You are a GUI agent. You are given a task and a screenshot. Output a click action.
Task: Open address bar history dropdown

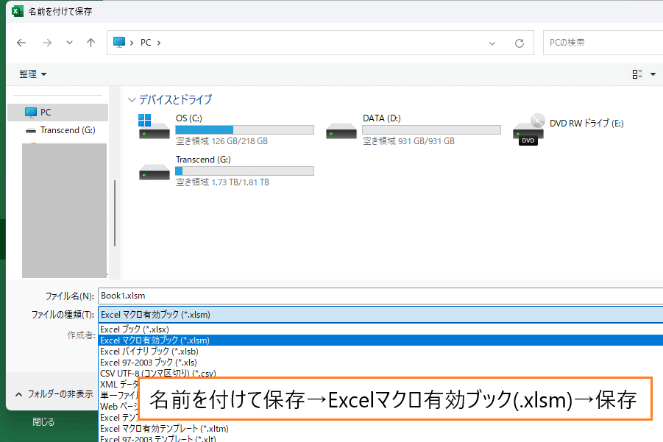pyautogui.click(x=492, y=43)
